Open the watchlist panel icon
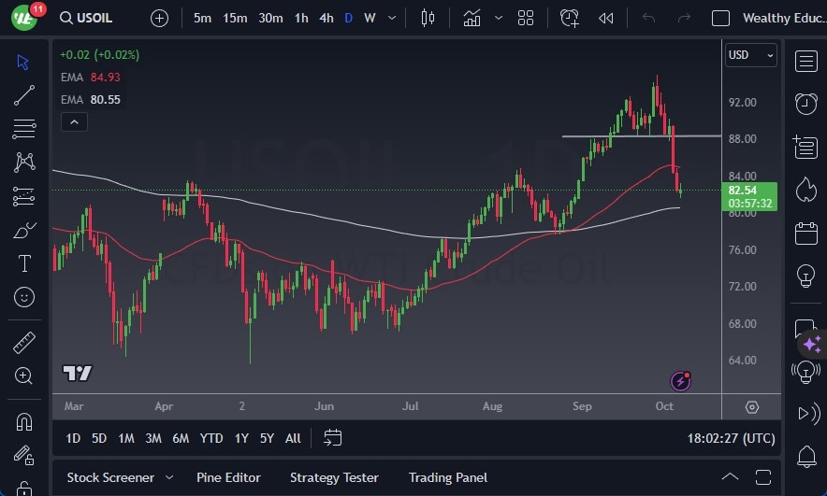The height and width of the screenshot is (496, 827). coord(805,62)
